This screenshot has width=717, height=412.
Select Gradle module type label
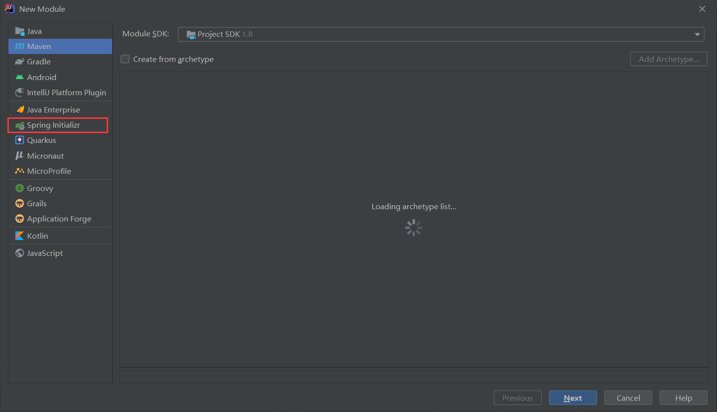39,62
